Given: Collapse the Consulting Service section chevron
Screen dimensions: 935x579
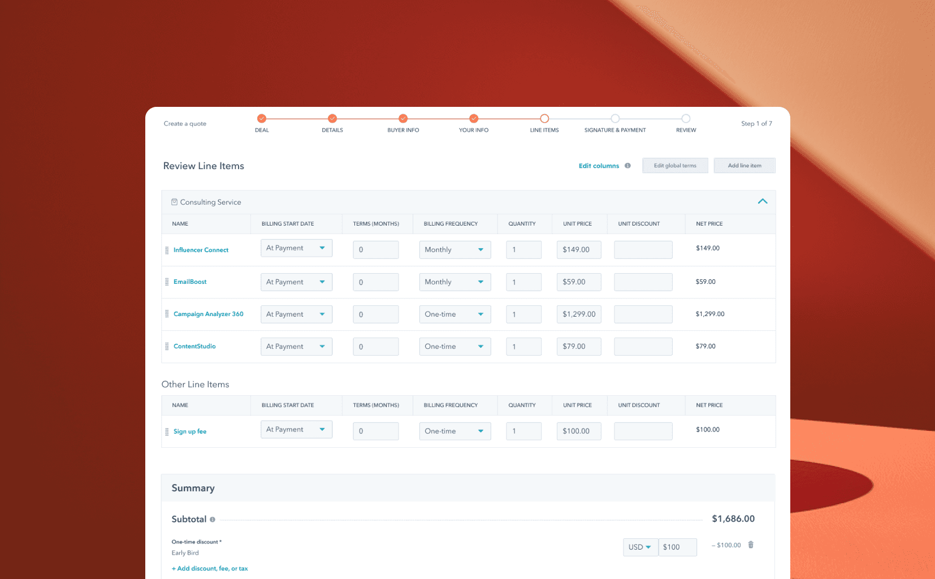Looking at the screenshot, I should [763, 201].
